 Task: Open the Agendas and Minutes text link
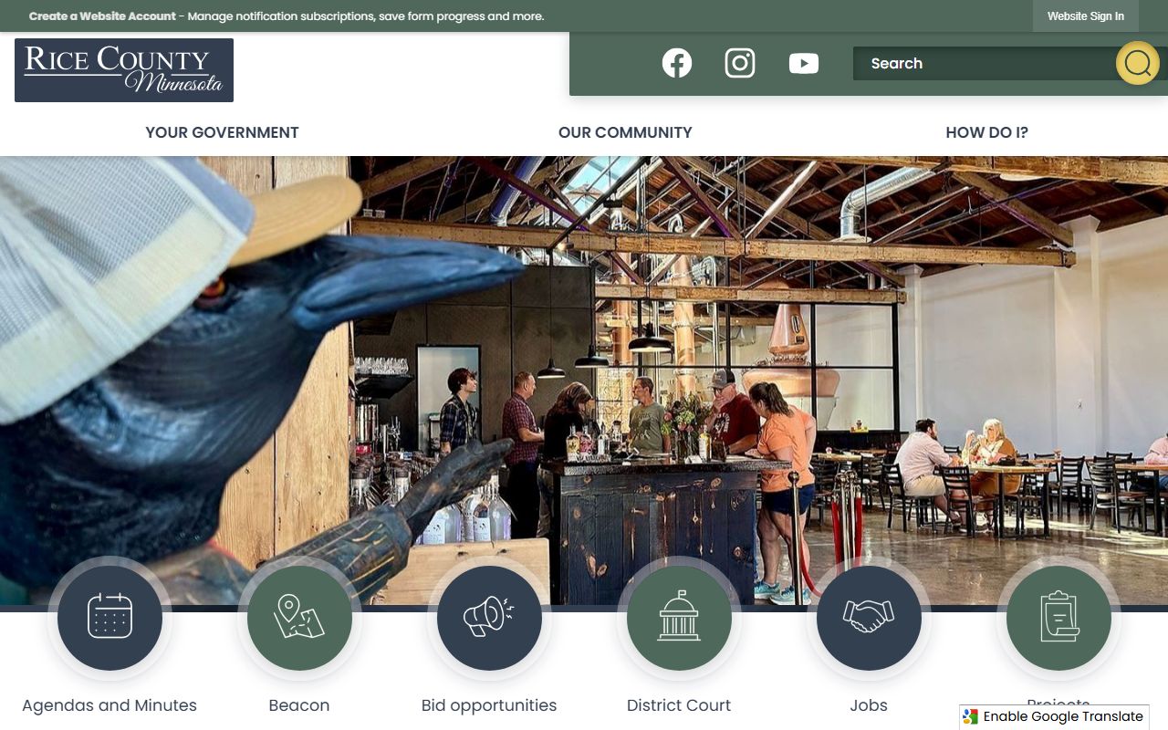pyautogui.click(x=109, y=705)
